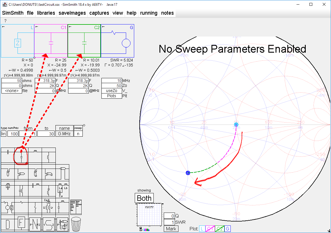
Task: Select the C2 capacitor circuit block
Action: 84,41
